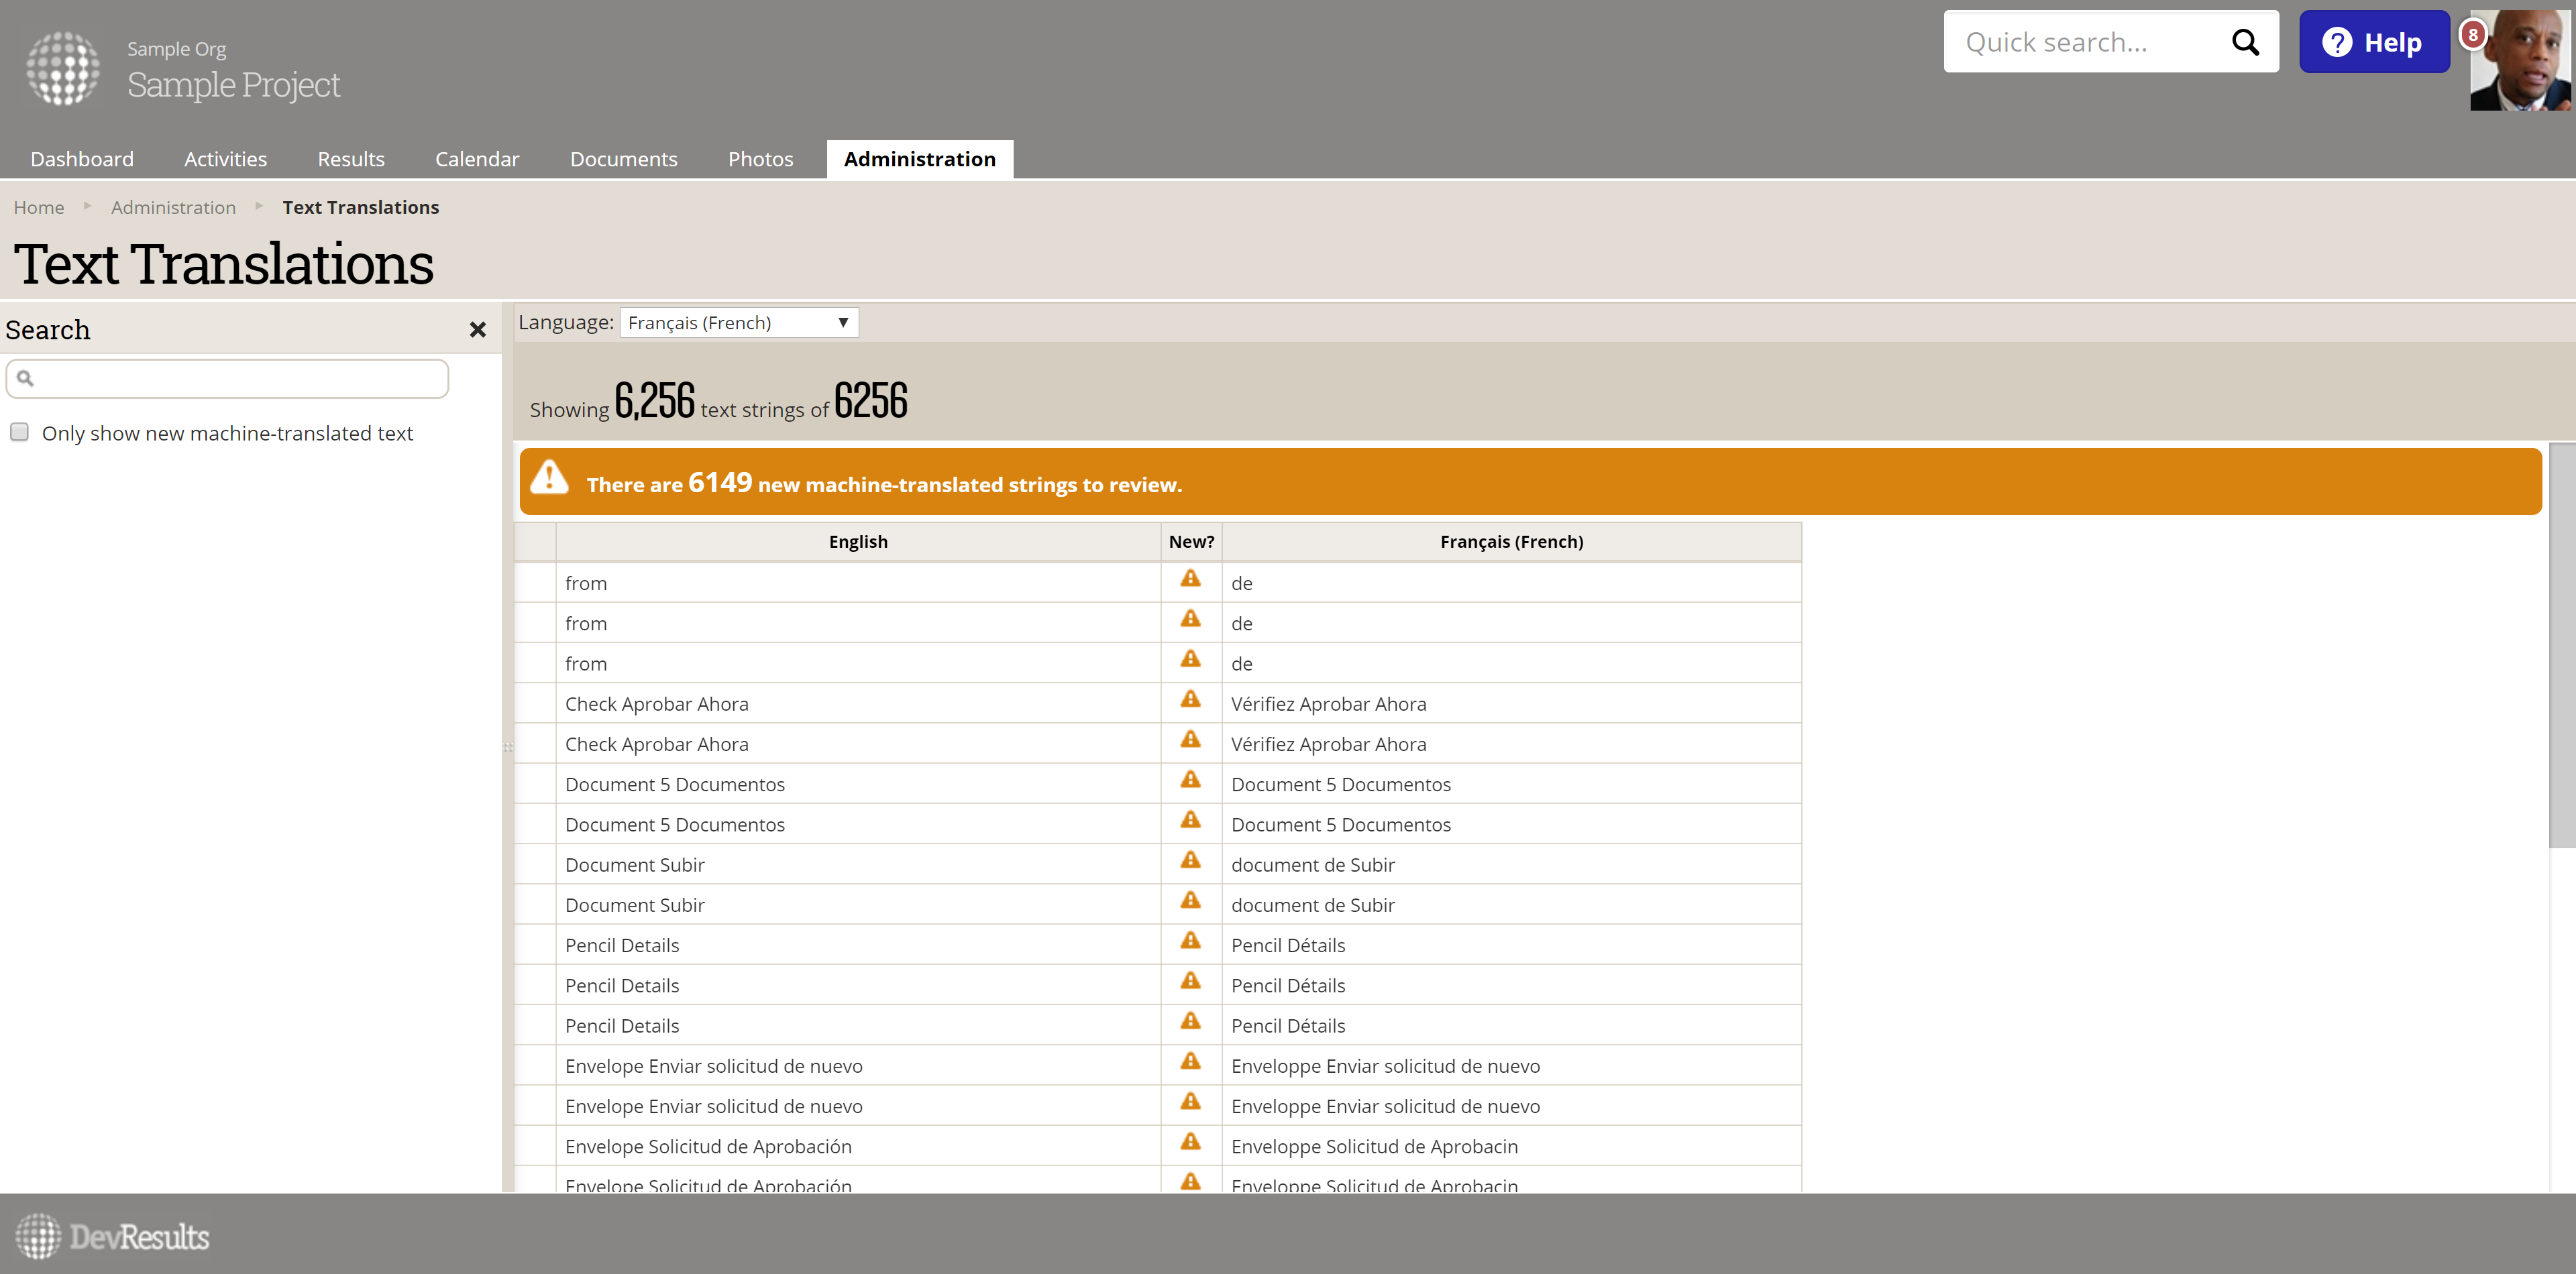Click the warning icon in the first 'from' row
Image resolution: width=2576 pixels, height=1274 pixels.
coord(1190,579)
